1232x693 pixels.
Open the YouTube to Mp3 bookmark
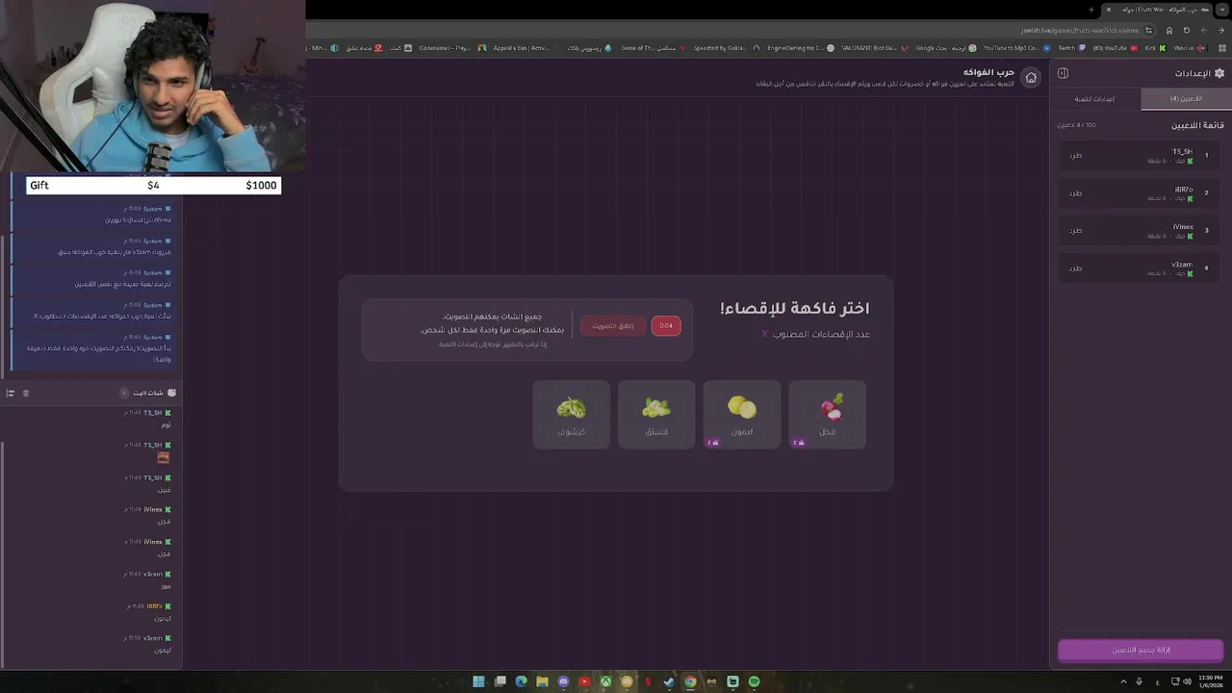pyautogui.click(x=1015, y=47)
